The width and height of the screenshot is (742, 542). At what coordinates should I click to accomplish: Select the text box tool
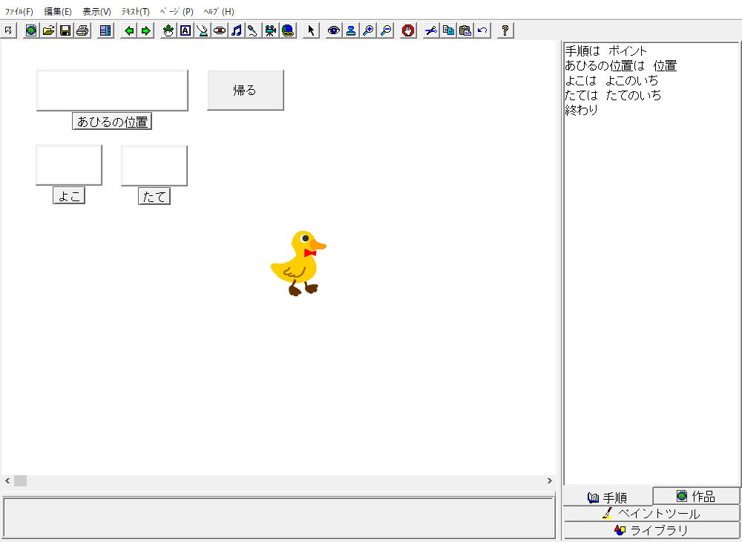tap(185, 30)
